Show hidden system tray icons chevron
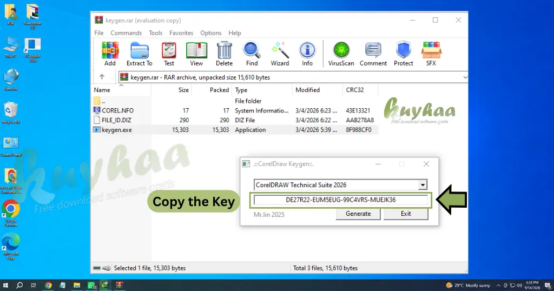This screenshot has width=554, height=291. pos(498,285)
